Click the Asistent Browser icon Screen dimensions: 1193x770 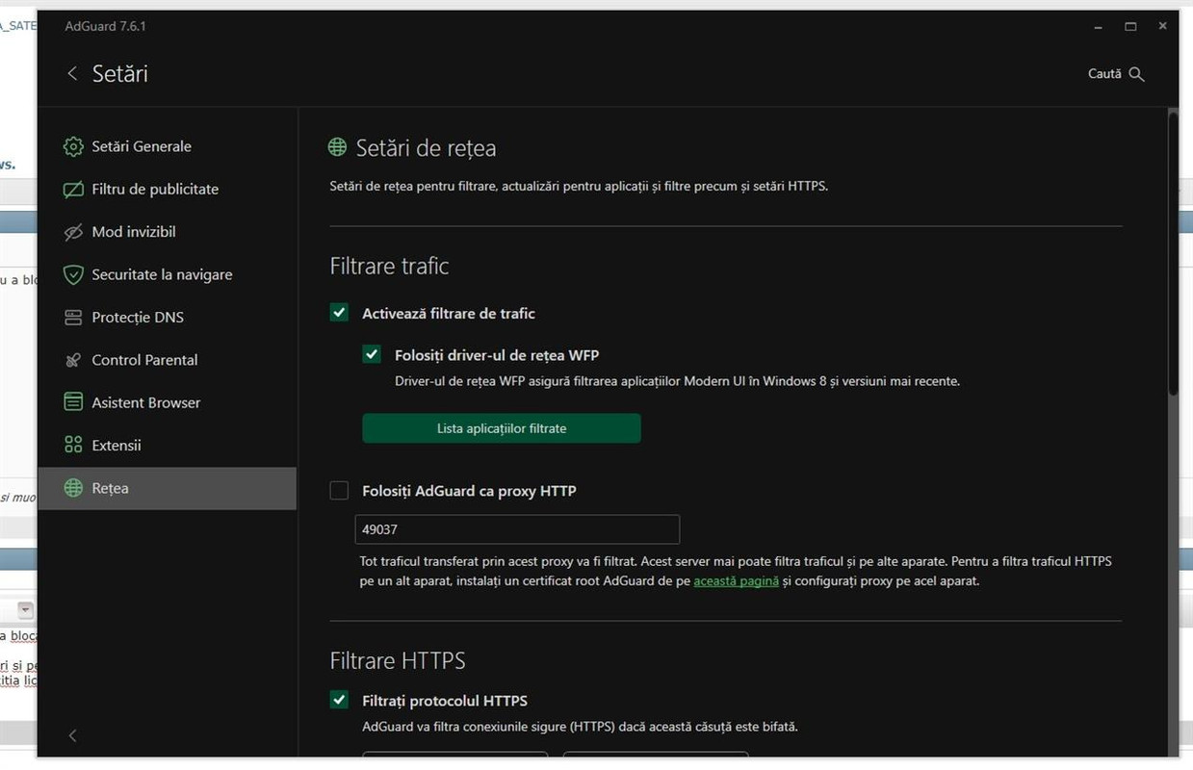tap(73, 402)
